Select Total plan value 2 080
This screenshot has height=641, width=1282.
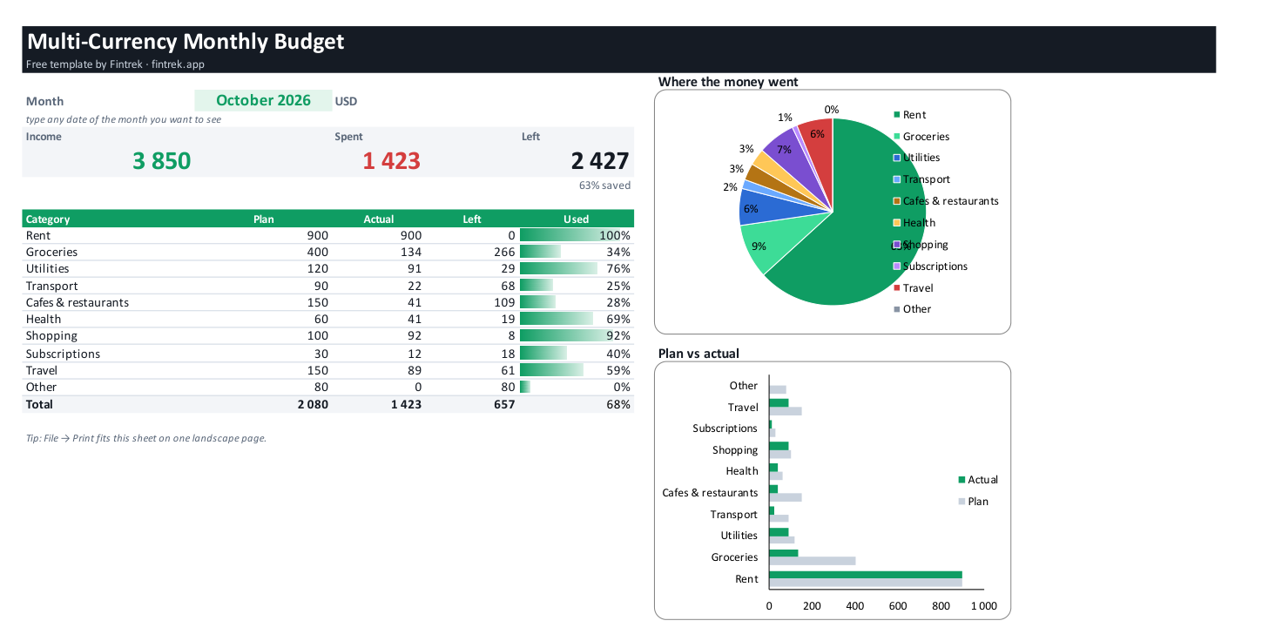tap(313, 404)
